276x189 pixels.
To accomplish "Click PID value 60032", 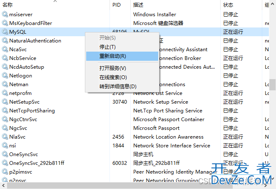I will [120, 163].
